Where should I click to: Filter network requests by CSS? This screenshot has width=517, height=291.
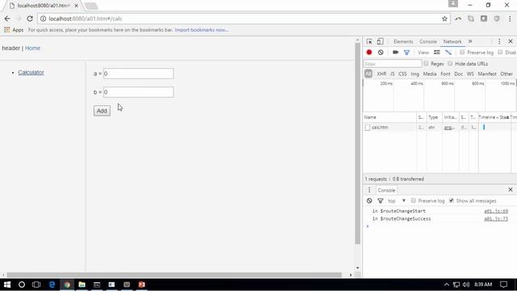click(x=402, y=74)
